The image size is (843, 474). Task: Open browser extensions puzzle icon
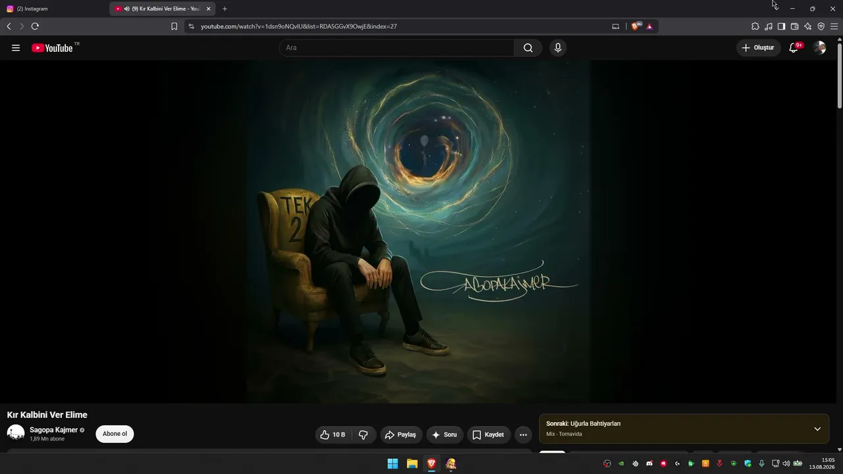tap(755, 26)
